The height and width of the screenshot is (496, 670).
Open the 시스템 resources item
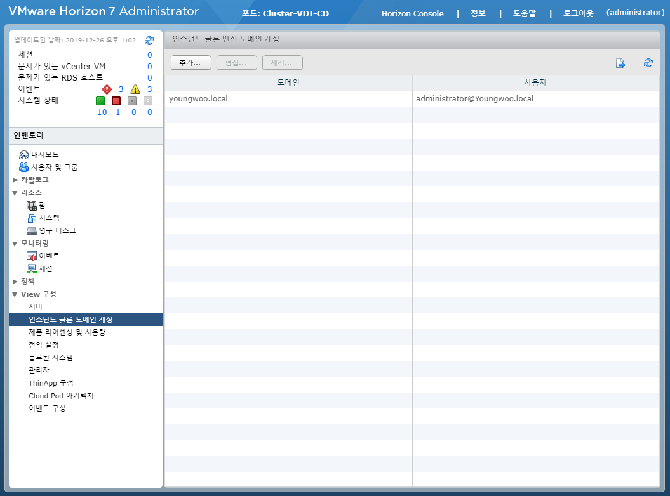tap(44, 218)
